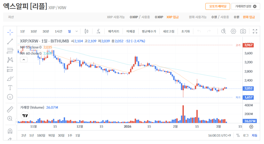The height and width of the screenshot is (144, 264).
Task: Click the 오토트레이딩 button
Action: (x=217, y=6)
